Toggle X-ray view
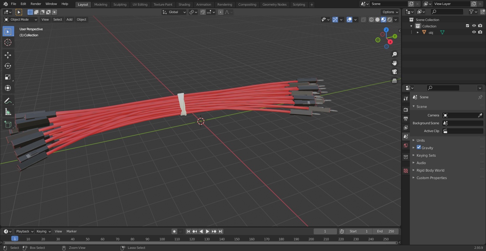 (x=363, y=20)
